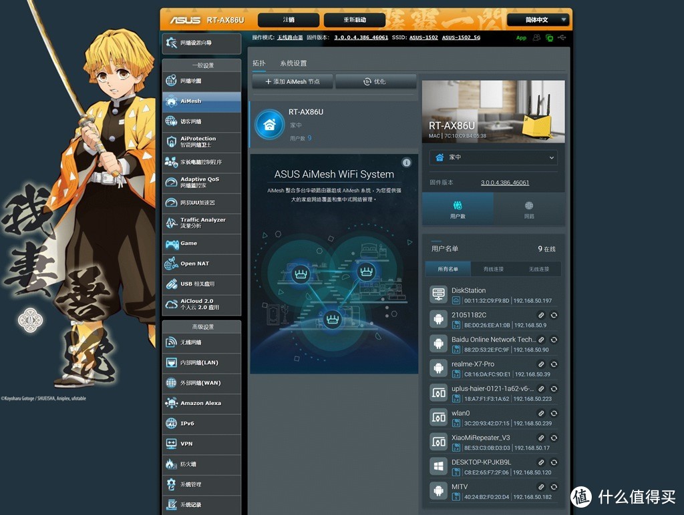Click the ASUS-1502_5G SSID link

pyautogui.click(x=461, y=37)
